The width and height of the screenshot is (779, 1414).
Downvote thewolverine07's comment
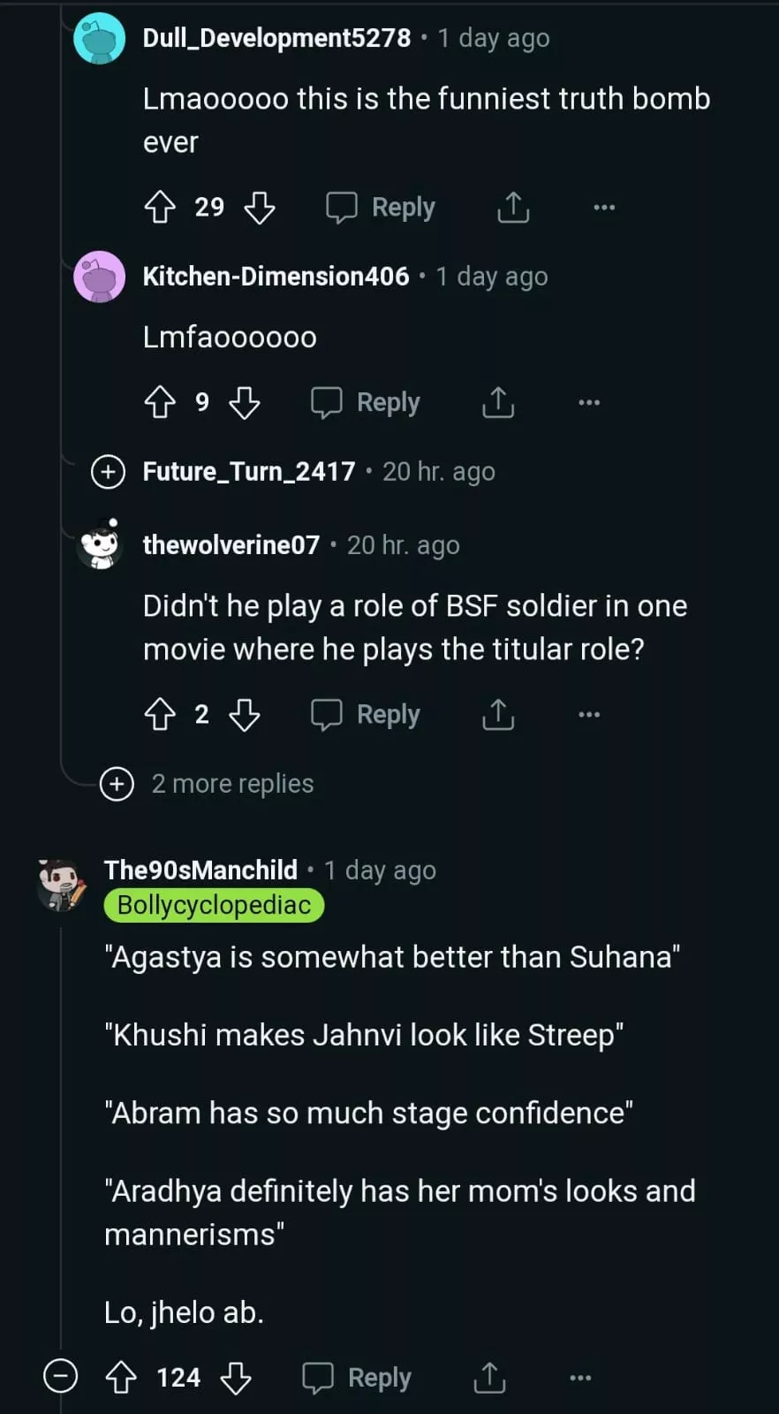point(245,715)
